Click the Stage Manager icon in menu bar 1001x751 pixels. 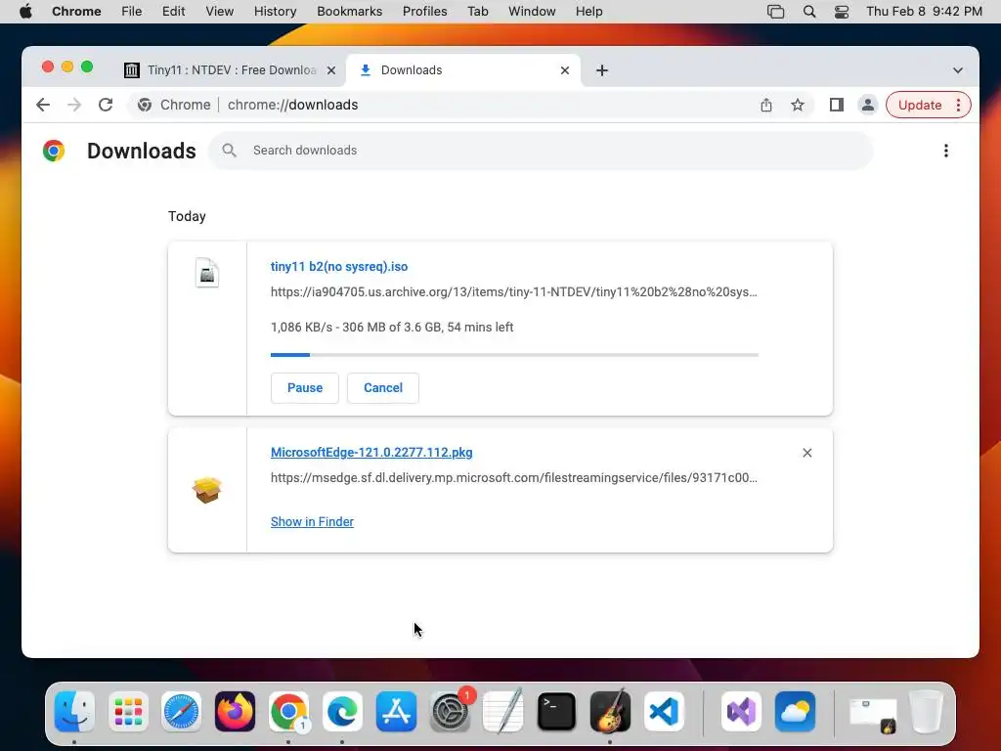pyautogui.click(x=775, y=12)
